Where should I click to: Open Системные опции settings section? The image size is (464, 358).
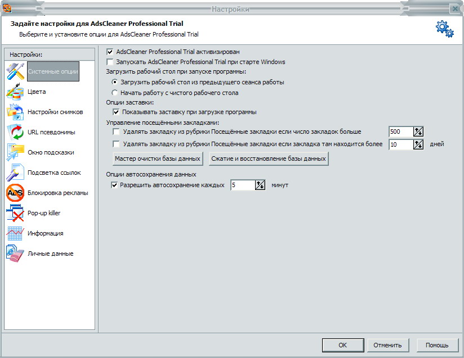coord(53,71)
